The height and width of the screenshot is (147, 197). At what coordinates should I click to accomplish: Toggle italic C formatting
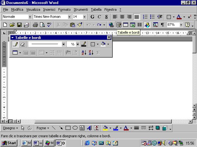pos(99,17)
